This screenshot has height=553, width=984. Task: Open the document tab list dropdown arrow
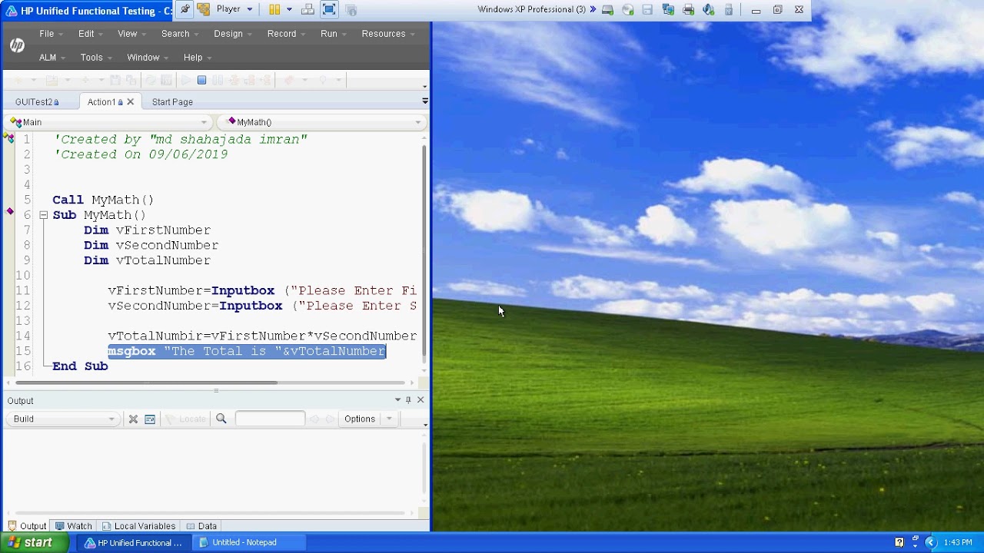pos(425,101)
